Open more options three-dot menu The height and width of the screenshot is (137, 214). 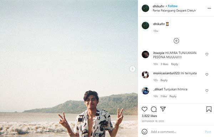(x=209, y=8)
